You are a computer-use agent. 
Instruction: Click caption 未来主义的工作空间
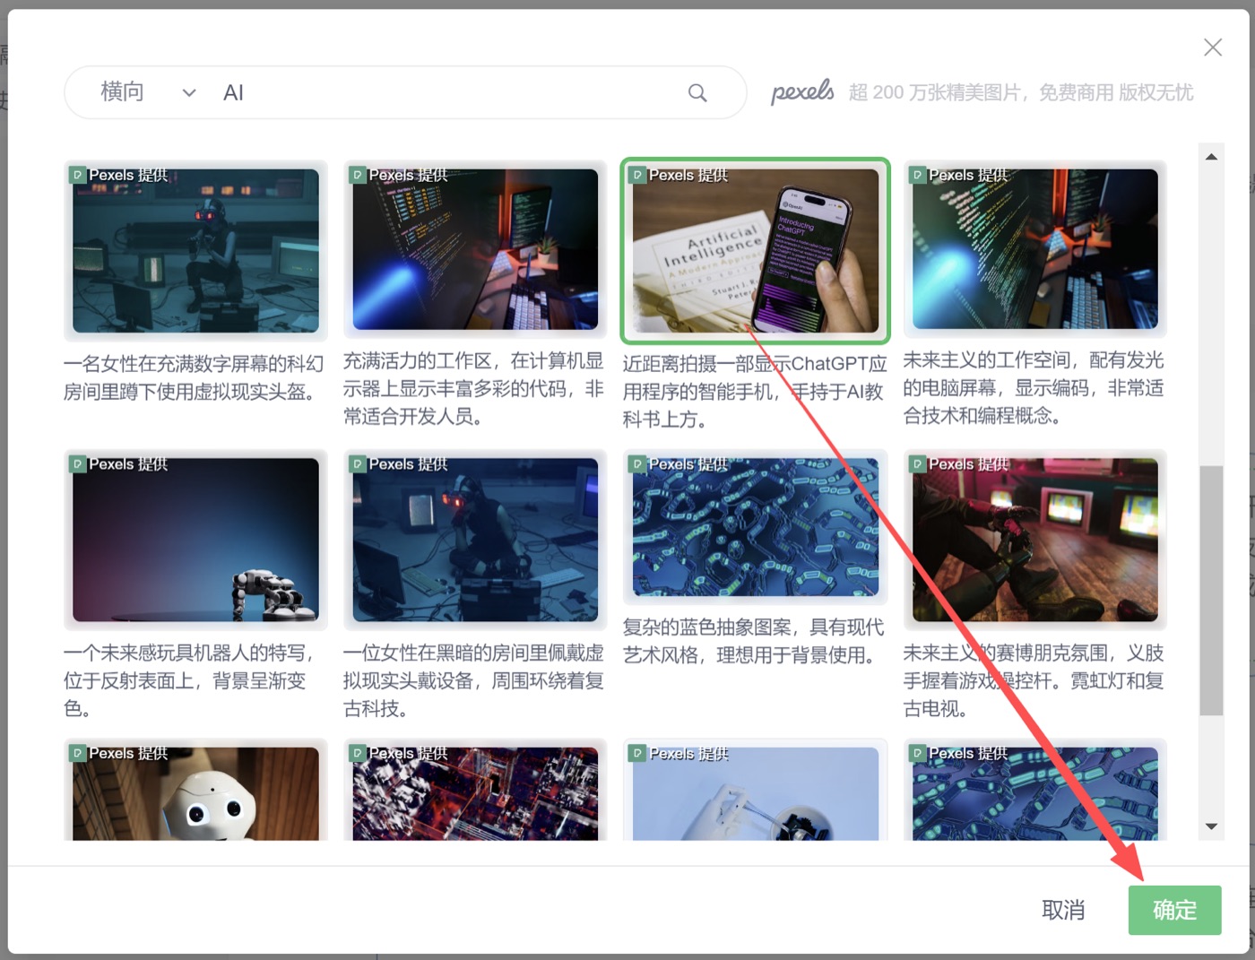[x=1034, y=388]
